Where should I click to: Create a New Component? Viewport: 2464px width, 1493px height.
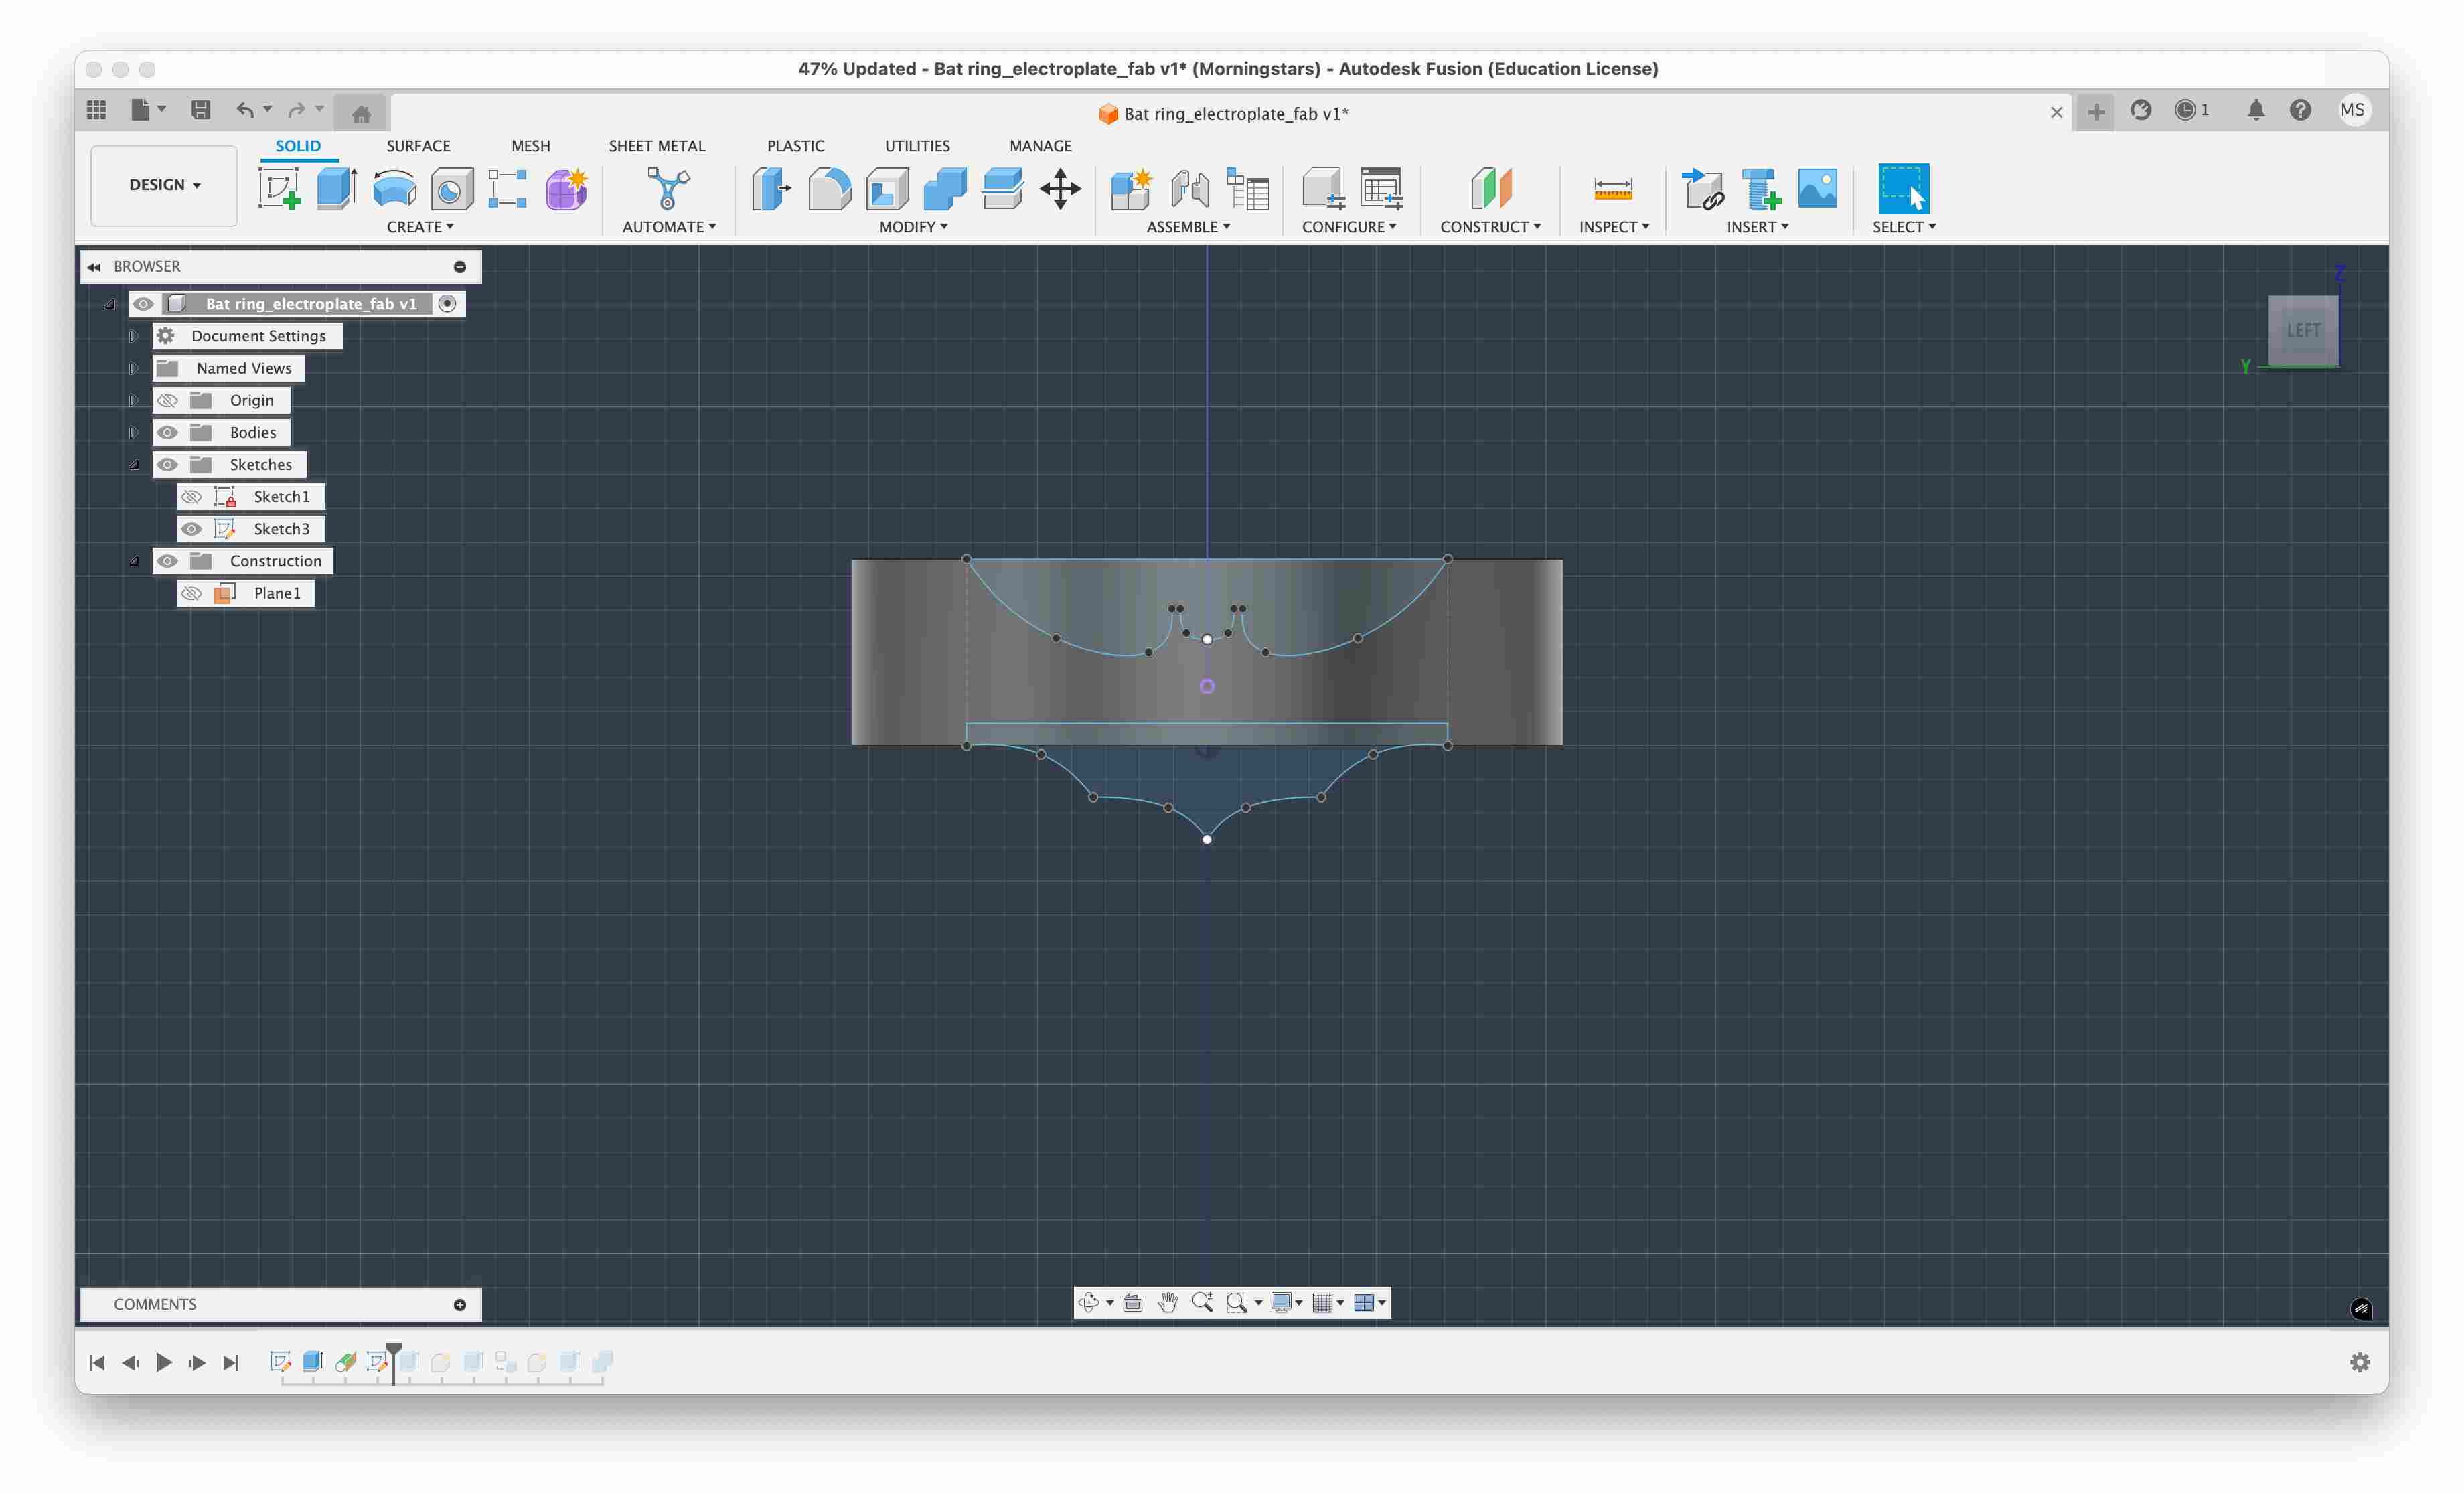(x=1132, y=188)
